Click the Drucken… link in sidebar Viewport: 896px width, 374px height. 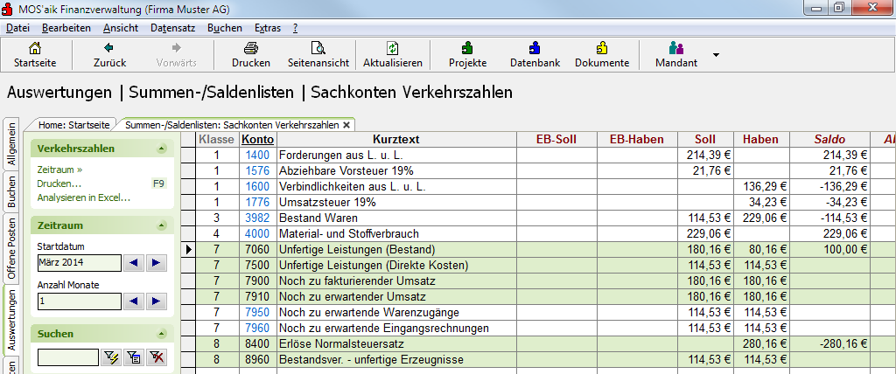[x=59, y=184]
